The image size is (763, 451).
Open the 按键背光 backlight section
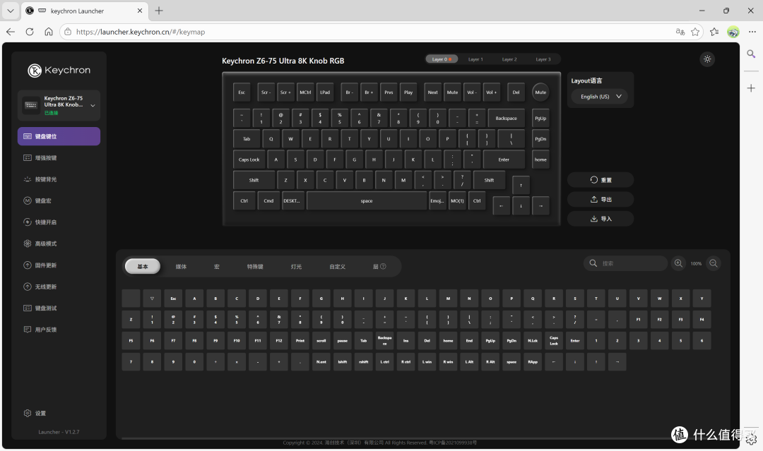(x=59, y=179)
